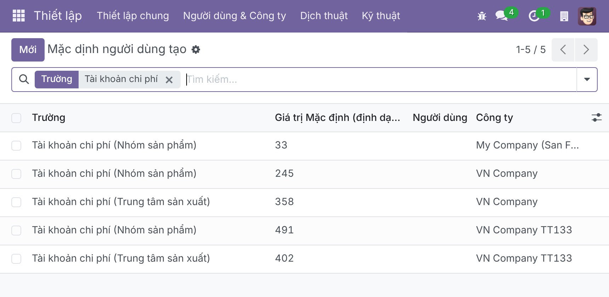The height and width of the screenshot is (297, 609).
Task: Click value 33 cell
Action: (281, 145)
